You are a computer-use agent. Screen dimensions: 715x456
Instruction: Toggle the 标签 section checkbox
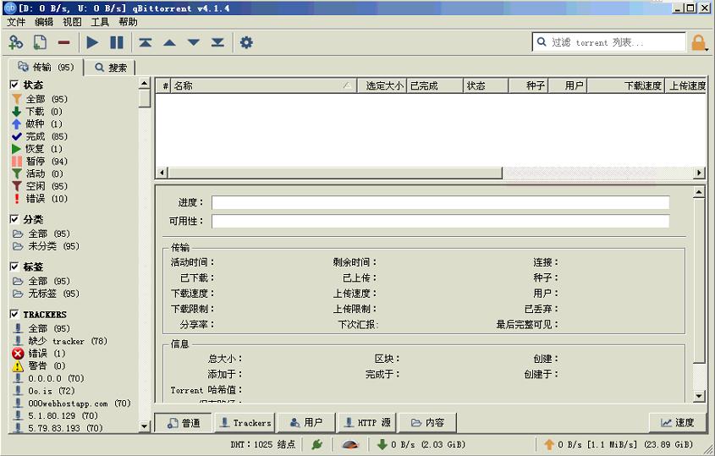point(14,266)
